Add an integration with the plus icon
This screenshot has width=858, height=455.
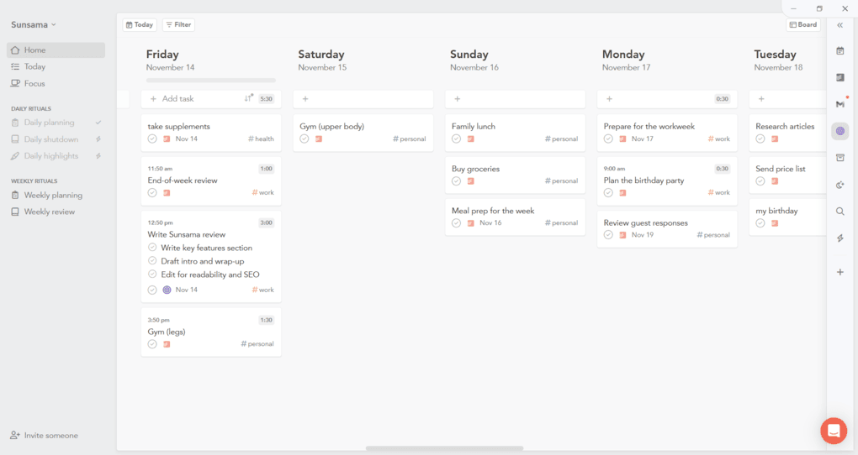(x=839, y=272)
